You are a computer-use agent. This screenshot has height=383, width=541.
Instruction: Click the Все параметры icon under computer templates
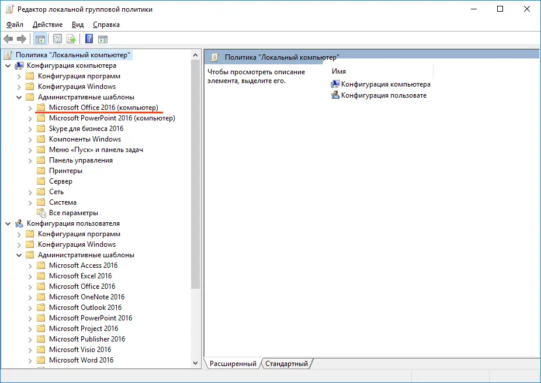tap(41, 213)
